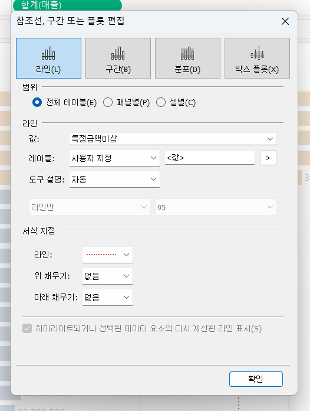Select the 구간(B) band type
The image size is (310, 411).
click(x=118, y=58)
